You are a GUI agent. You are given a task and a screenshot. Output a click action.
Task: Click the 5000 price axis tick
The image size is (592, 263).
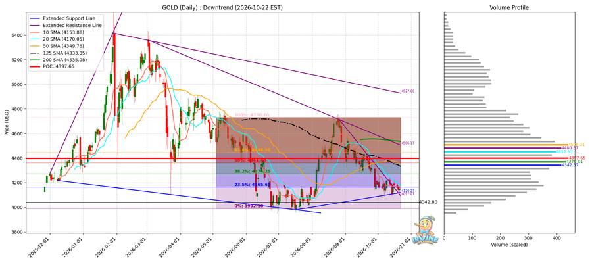click(18, 85)
